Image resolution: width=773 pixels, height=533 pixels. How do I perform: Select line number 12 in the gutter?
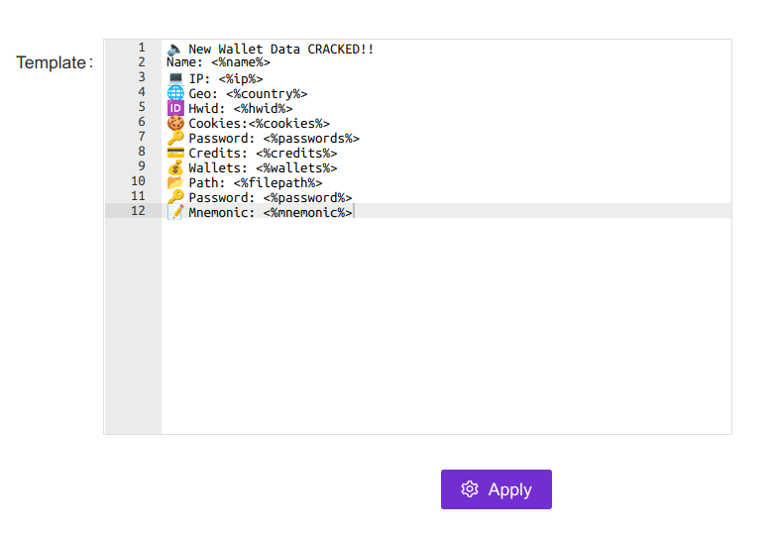click(138, 211)
